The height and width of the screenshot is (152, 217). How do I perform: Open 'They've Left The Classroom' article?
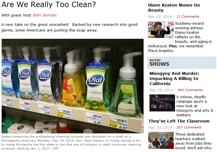[x=179, y=121]
